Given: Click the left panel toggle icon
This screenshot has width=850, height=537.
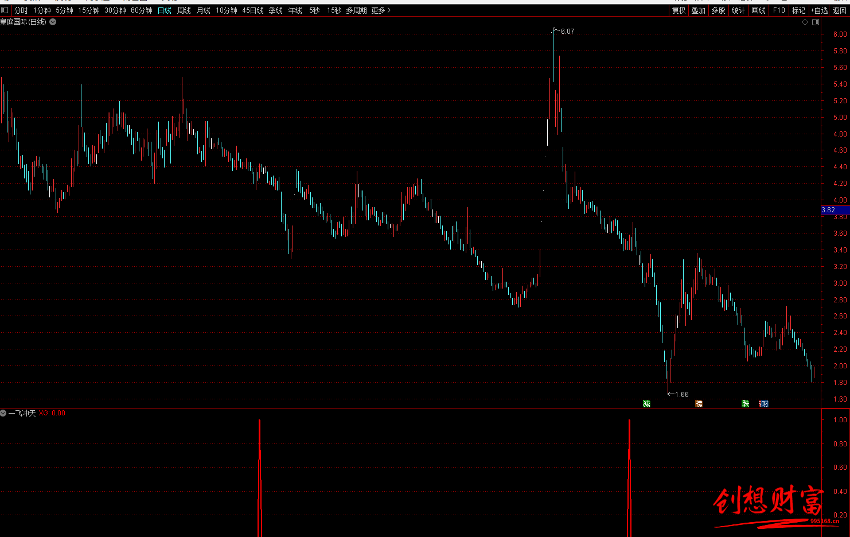Looking at the screenshot, I should 5,10.
